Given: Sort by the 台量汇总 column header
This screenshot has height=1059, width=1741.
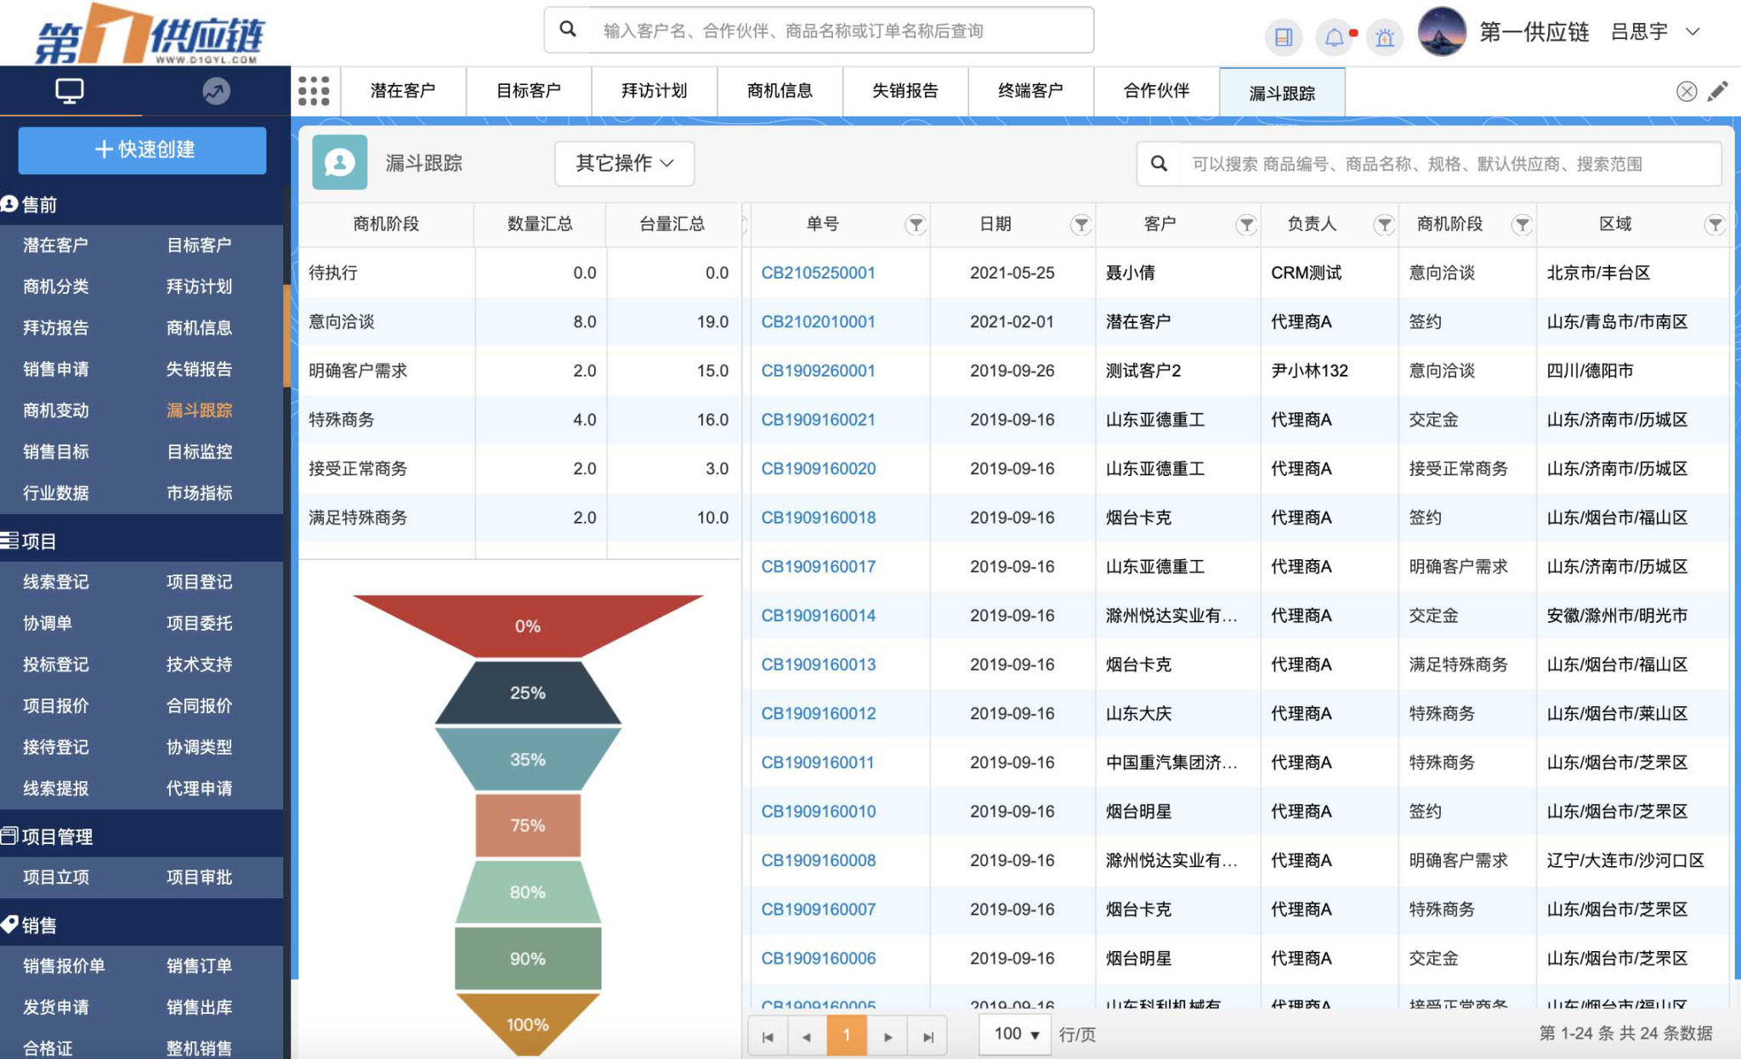Looking at the screenshot, I should [672, 224].
